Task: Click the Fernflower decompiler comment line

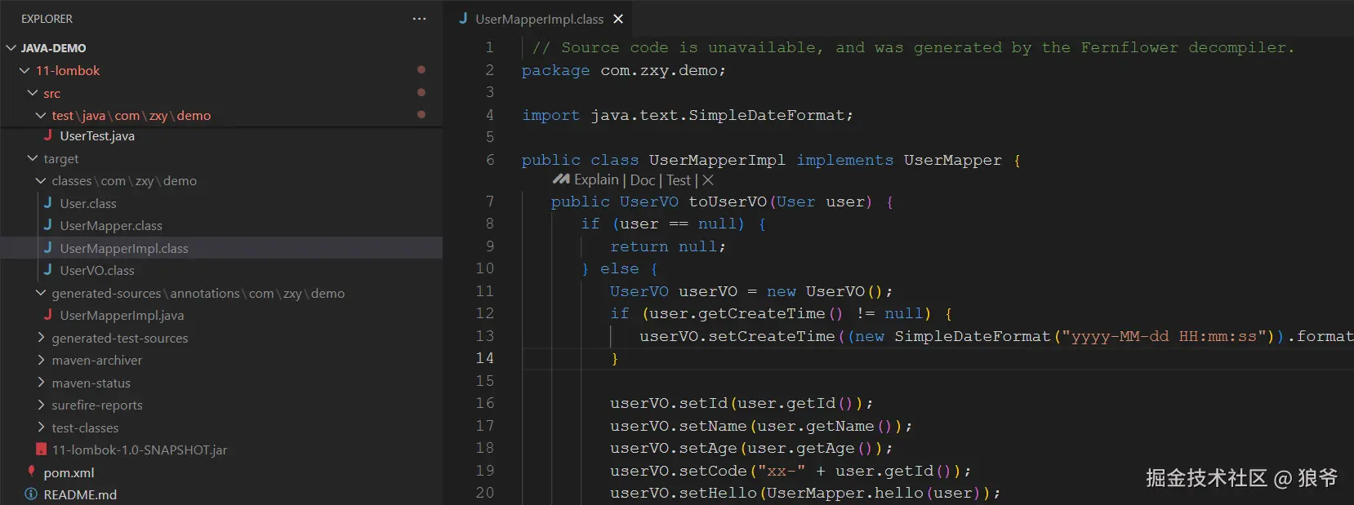Action: (x=913, y=47)
